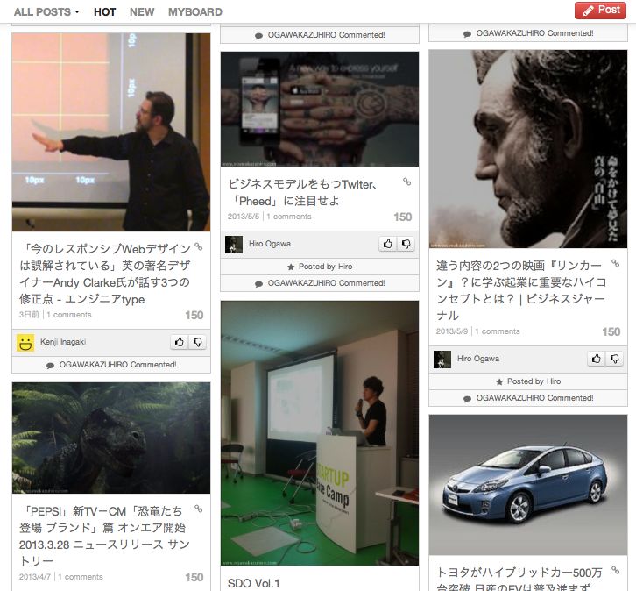The image size is (636, 591).
Task: Thumbs down the Lincoln movie post
Action: click(614, 358)
